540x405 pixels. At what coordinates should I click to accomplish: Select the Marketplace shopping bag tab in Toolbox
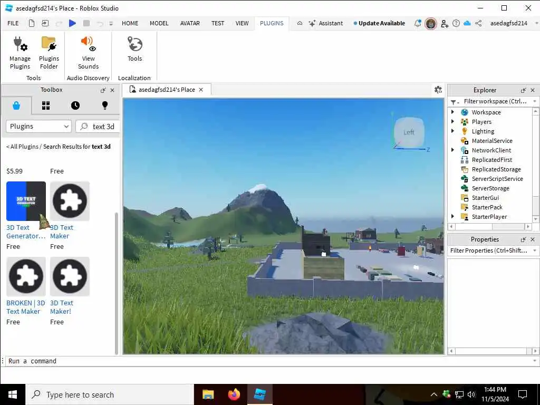[x=16, y=105]
